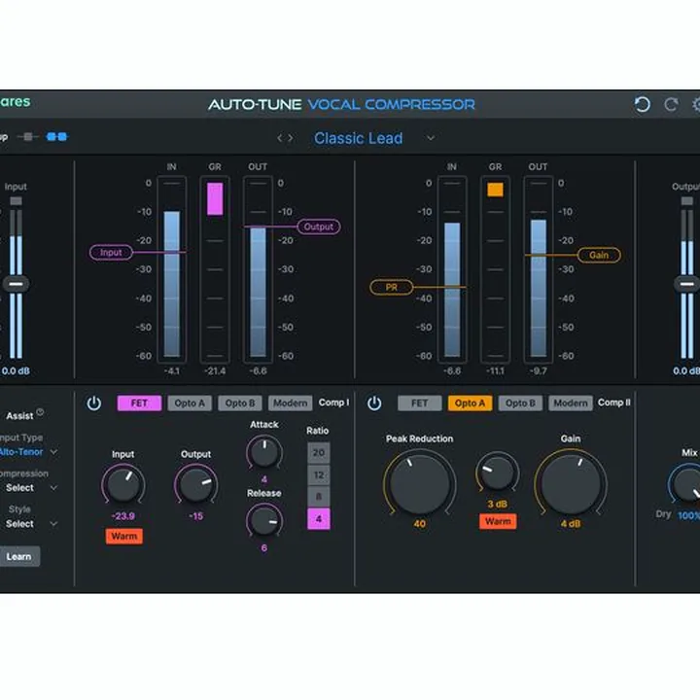Click the 4 dB Gain value
The height and width of the screenshot is (700, 700).
tap(571, 524)
